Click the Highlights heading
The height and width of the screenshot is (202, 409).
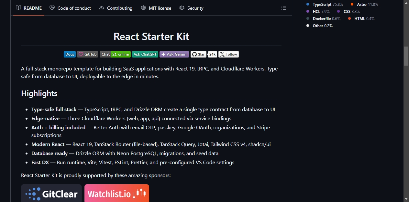click(x=39, y=93)
